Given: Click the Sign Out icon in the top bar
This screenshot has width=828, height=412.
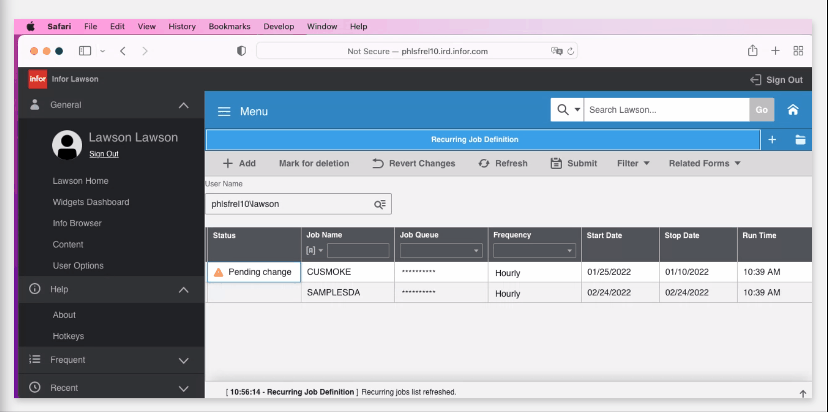Looking at the screenshot, I should 755,80.
